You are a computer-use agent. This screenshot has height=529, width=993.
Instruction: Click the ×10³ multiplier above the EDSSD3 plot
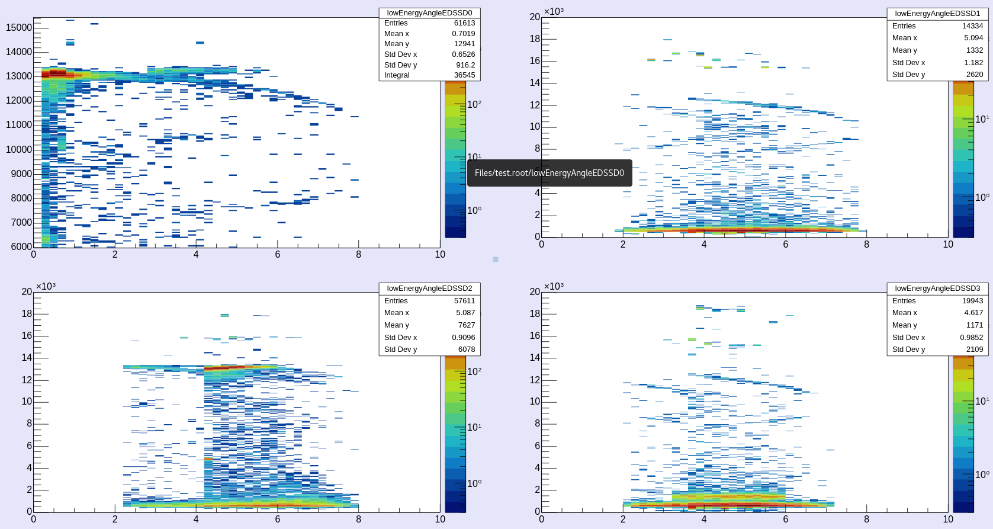(x=554, y=286)
